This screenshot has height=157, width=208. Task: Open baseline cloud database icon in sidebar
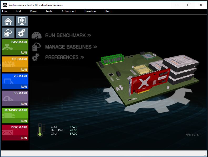click(x=8, y=33)
